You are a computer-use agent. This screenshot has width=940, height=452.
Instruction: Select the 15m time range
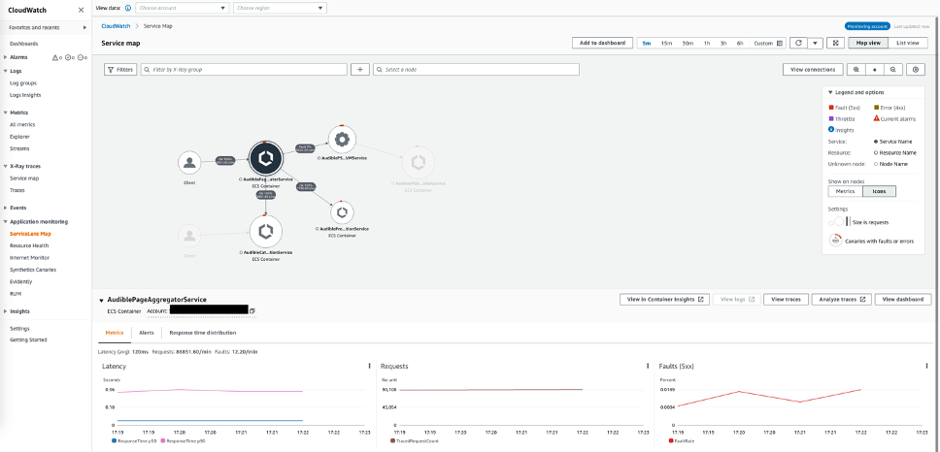(x=666, y=43)
